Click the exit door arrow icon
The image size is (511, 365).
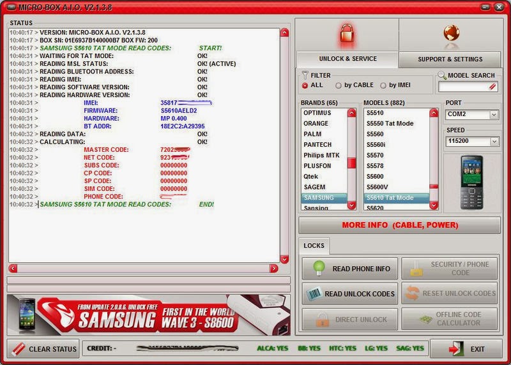(456, 348)
